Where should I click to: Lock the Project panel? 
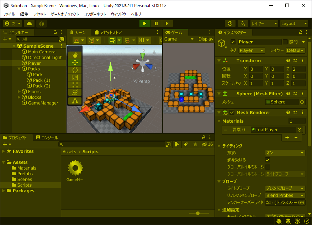(x=204, y=137)
